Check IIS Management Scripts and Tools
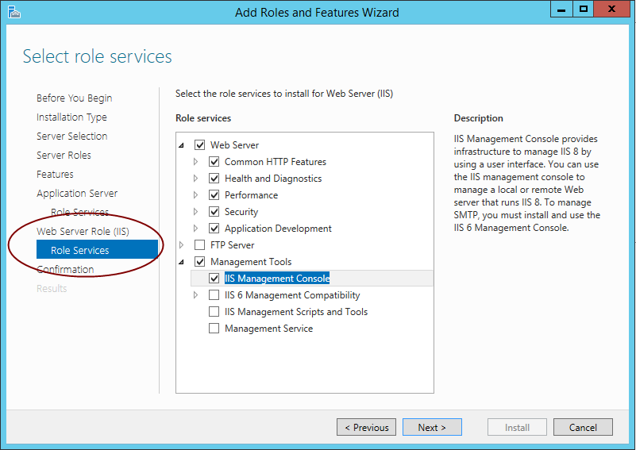The width and height of the screenshot is (636, 450). (x=214, y=312)
